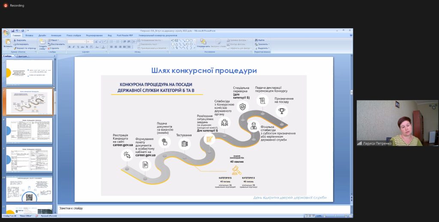The image size is (439, 222).
Task: Open the font size dropdown
Action: (93, 41)
